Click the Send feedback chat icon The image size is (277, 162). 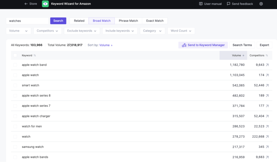pos(228,4)
